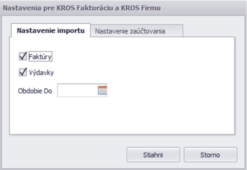Switch to the Nastavenie zaúčtovania tab
Viewport: 247px width, 170px height.
click(x=130, y=31)
